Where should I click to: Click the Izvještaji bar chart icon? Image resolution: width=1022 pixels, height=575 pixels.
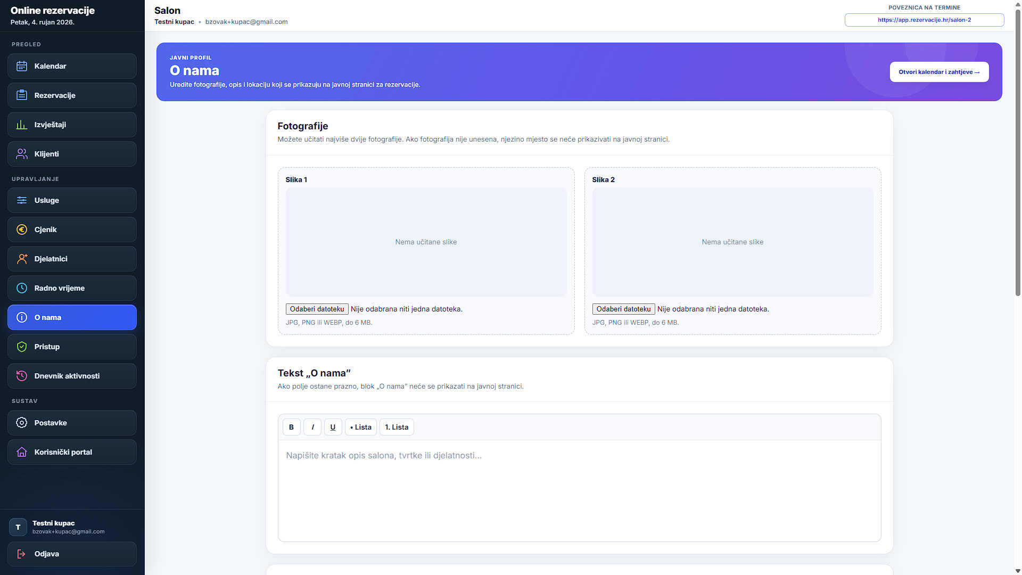pyautogui.click(x=22, y=125)
